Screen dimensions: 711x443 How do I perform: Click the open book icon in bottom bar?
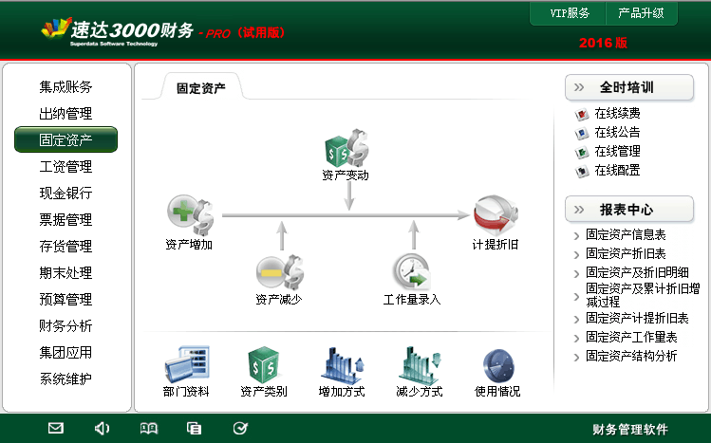point(149,428)
